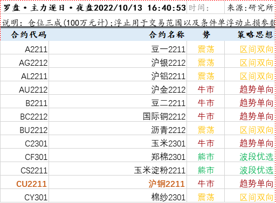This screenshot has height=203, width=276.
Task: Click 震荡 in the AL2211 row
Action: [x=206, y=76]
